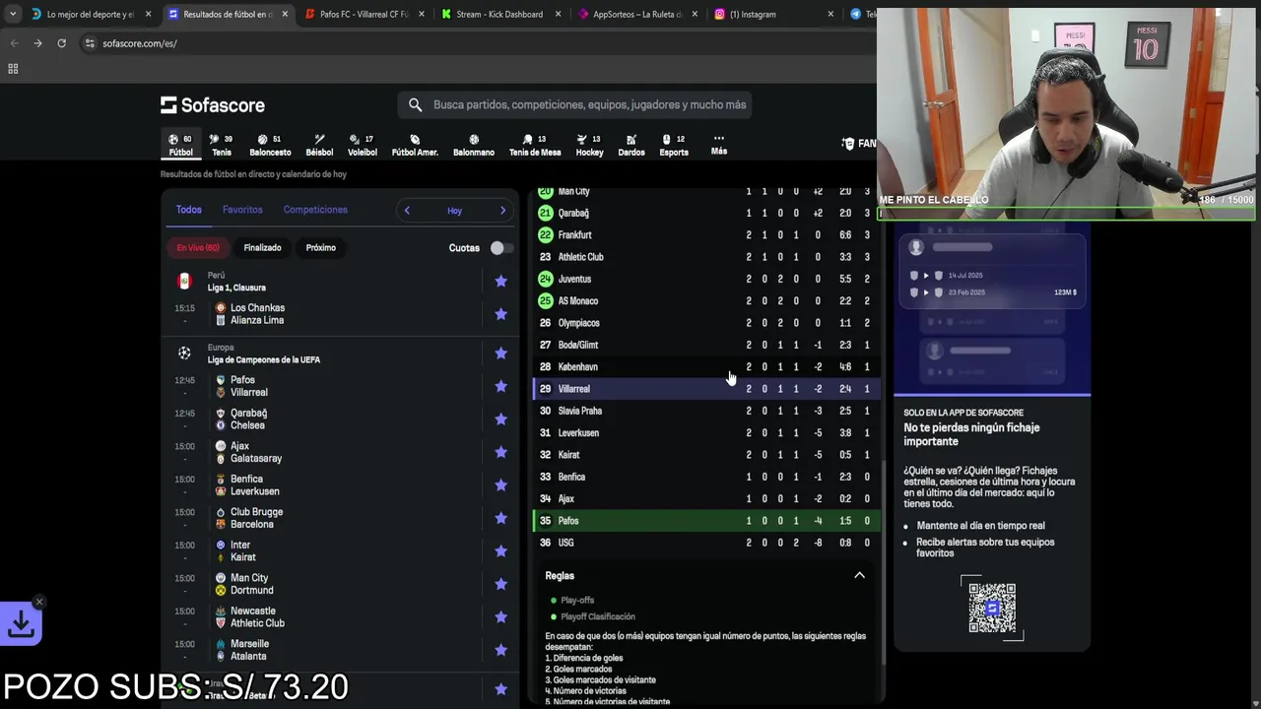Click the Sofascore app QR code

(992, 608)
